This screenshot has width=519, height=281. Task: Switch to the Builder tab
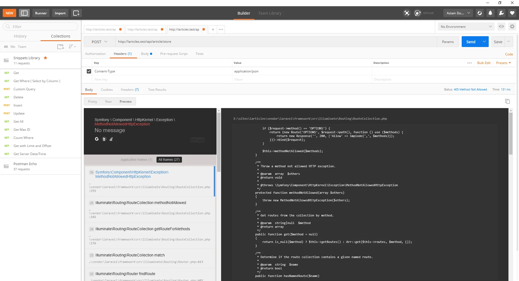(244, 13)
